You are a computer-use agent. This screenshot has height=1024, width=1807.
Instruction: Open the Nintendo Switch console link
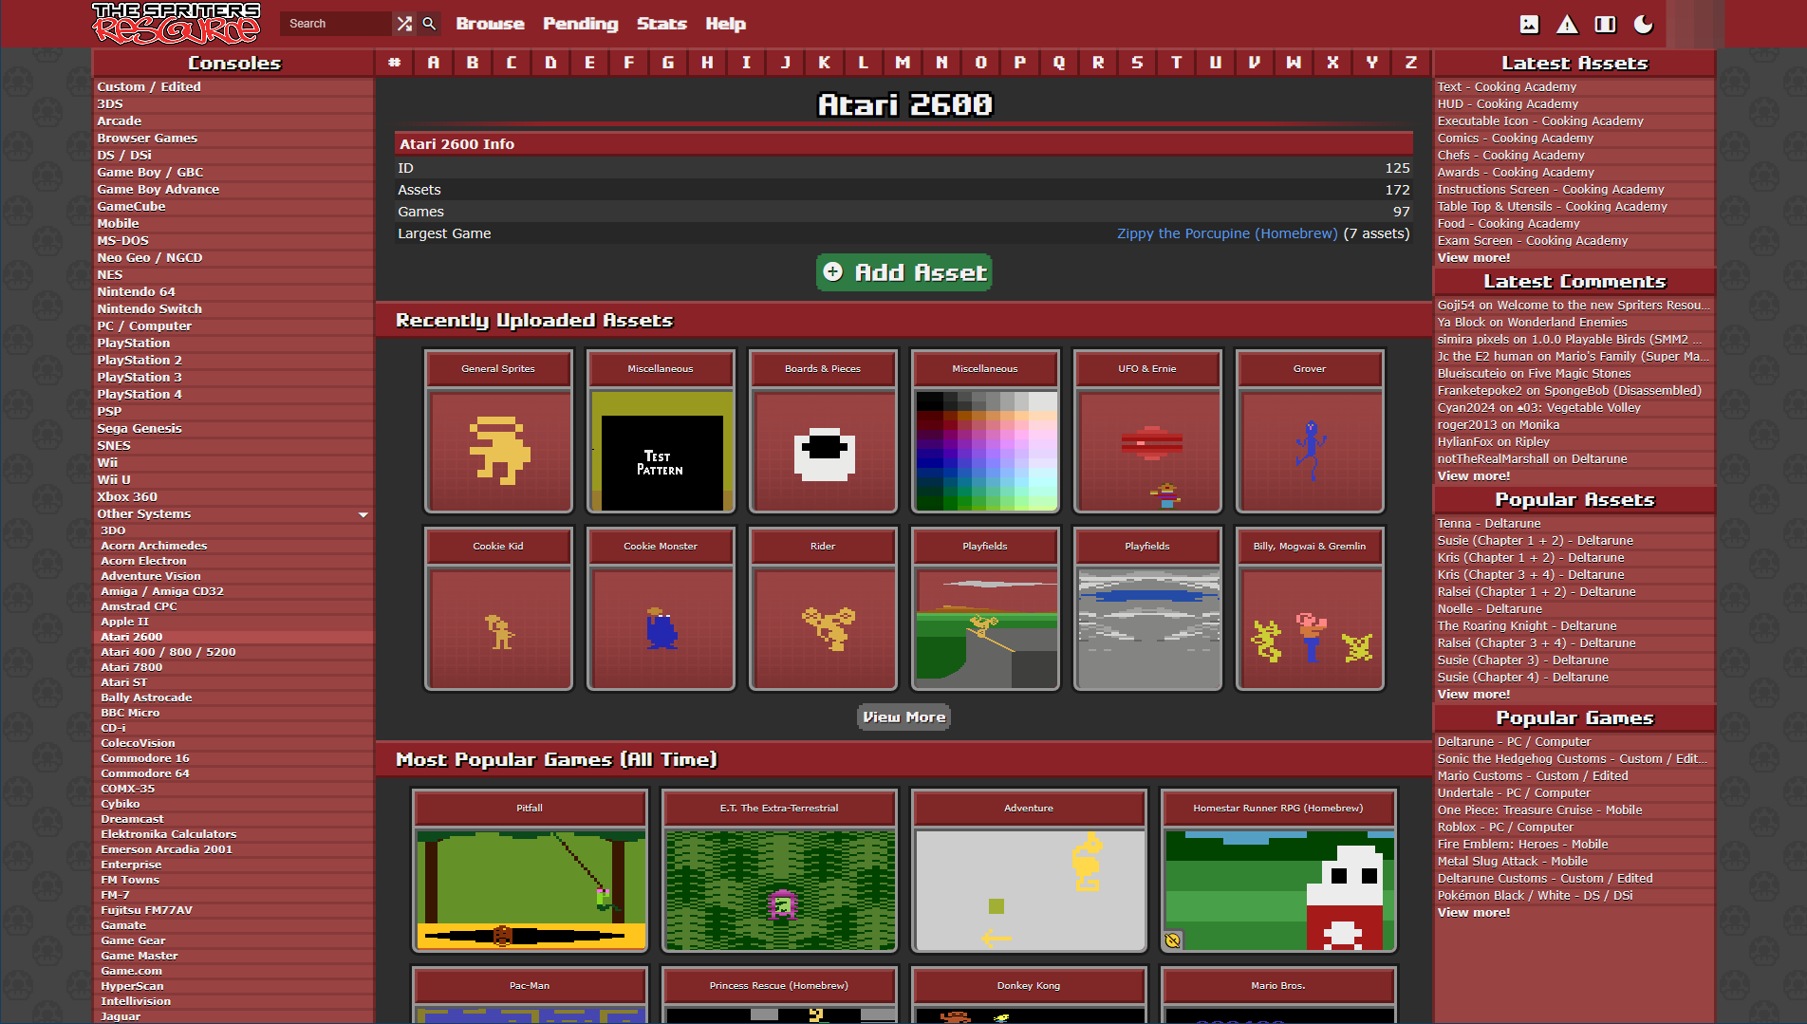point(150,308)
